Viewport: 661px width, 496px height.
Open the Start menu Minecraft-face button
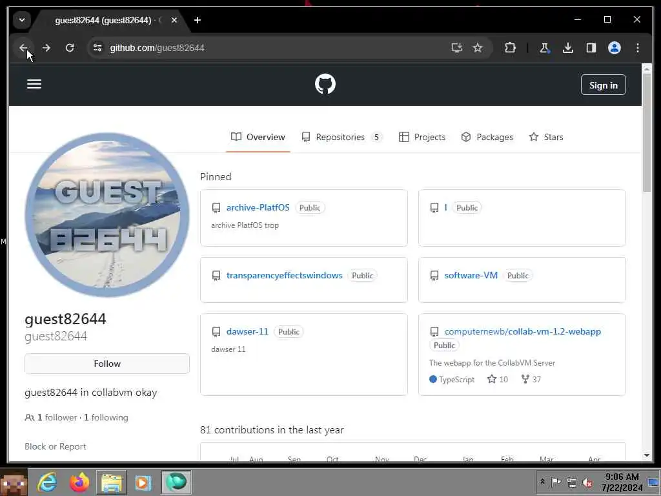tap(14, 482)
